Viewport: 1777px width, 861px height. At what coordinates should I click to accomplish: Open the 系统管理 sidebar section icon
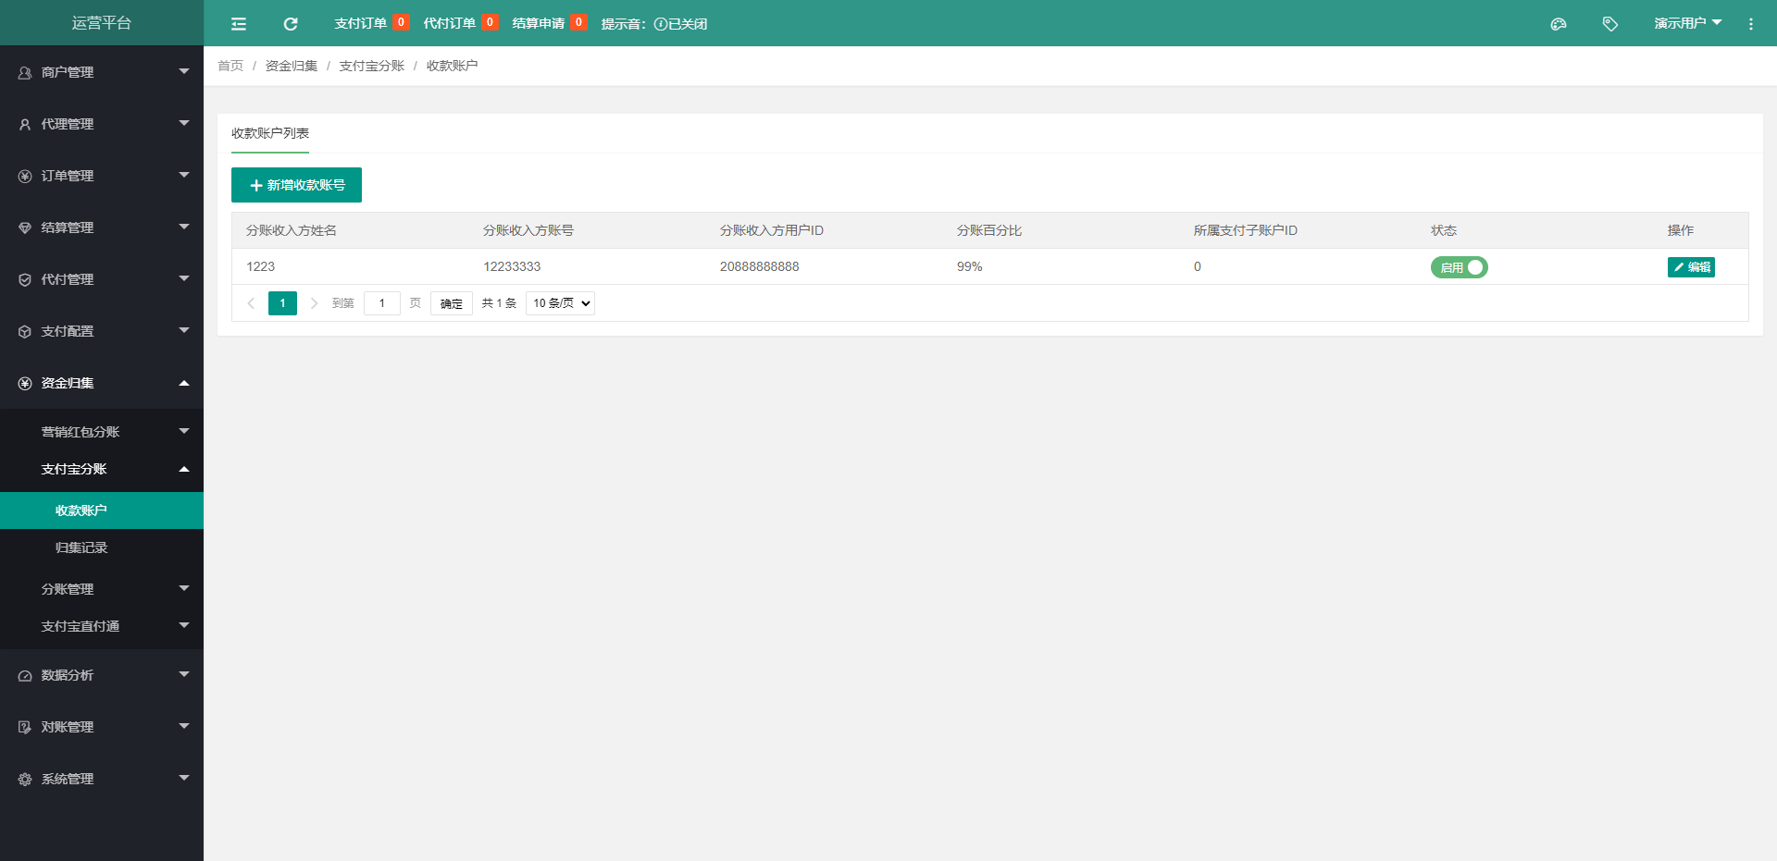tap(23, 778)
